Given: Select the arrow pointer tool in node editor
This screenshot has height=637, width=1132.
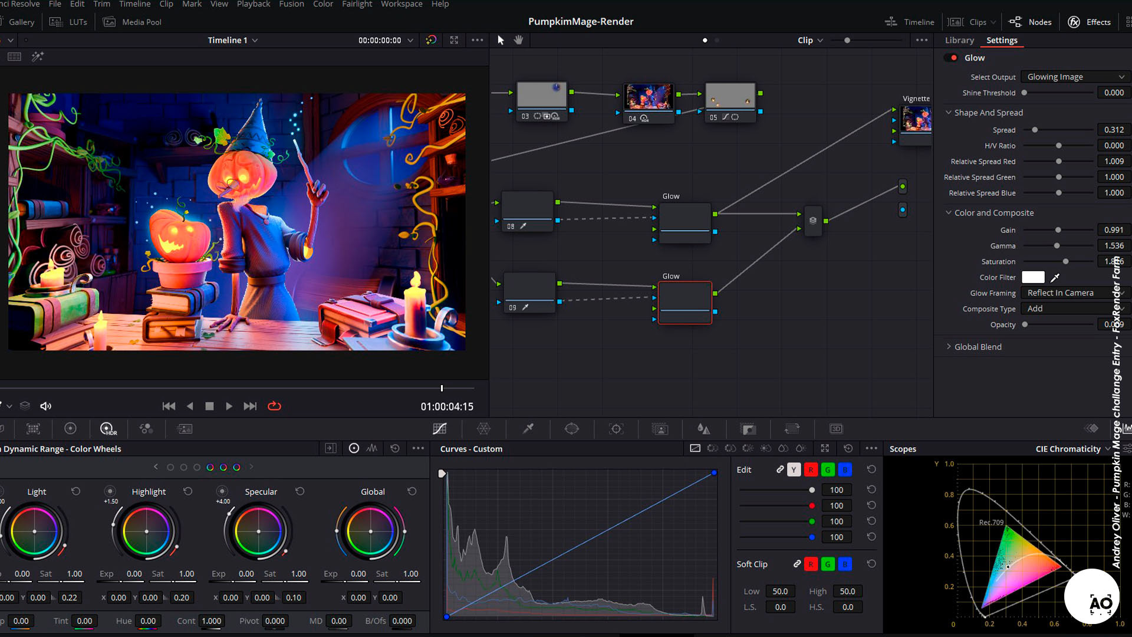Looking at the screenshot, I should pos(501,40).
